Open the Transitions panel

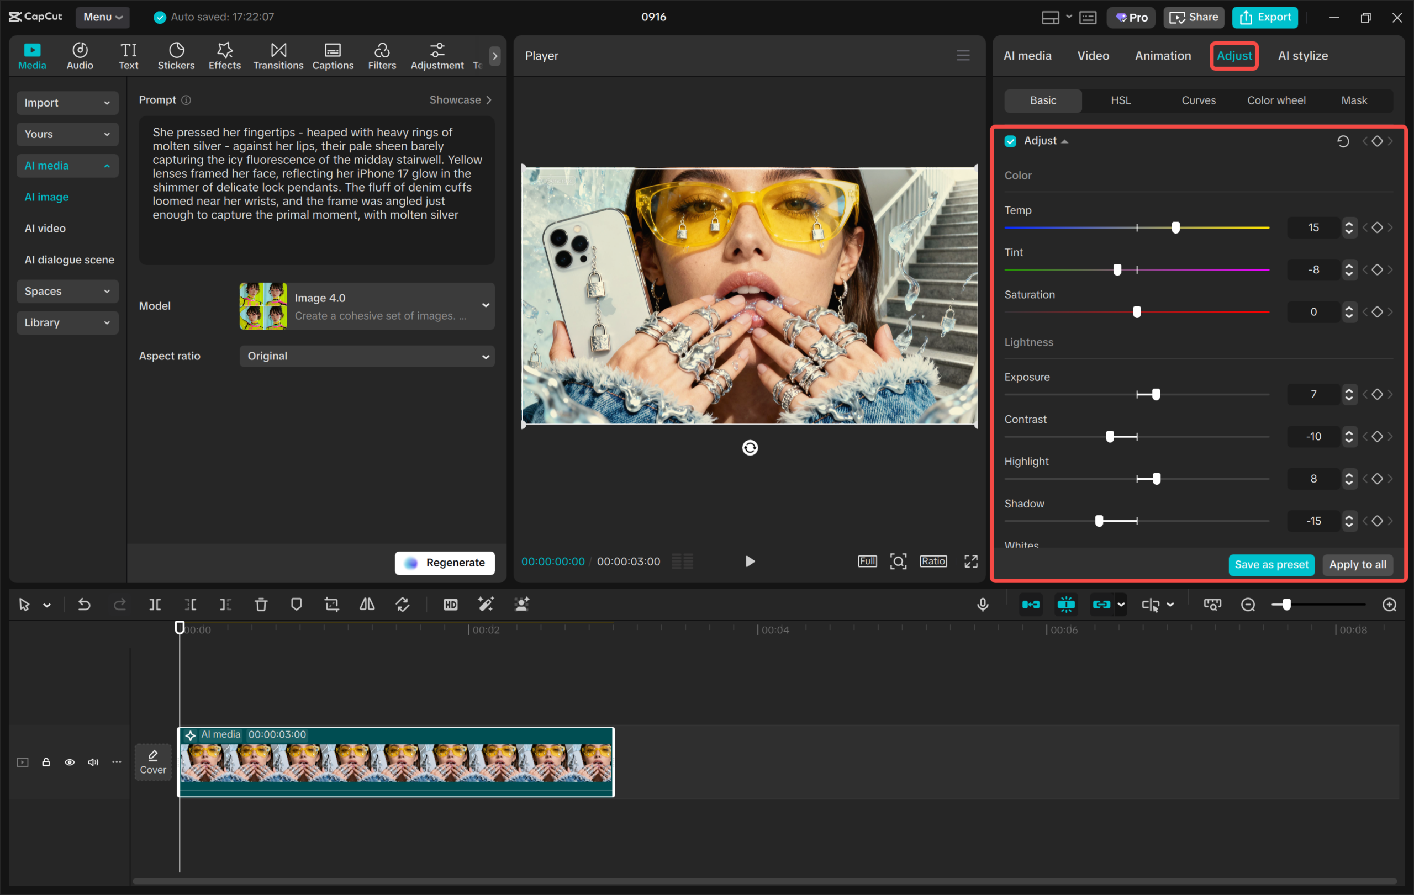(278, 56)
